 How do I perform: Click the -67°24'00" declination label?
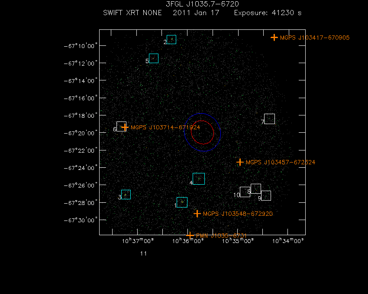pyautogui.click(x=81, y=168)
